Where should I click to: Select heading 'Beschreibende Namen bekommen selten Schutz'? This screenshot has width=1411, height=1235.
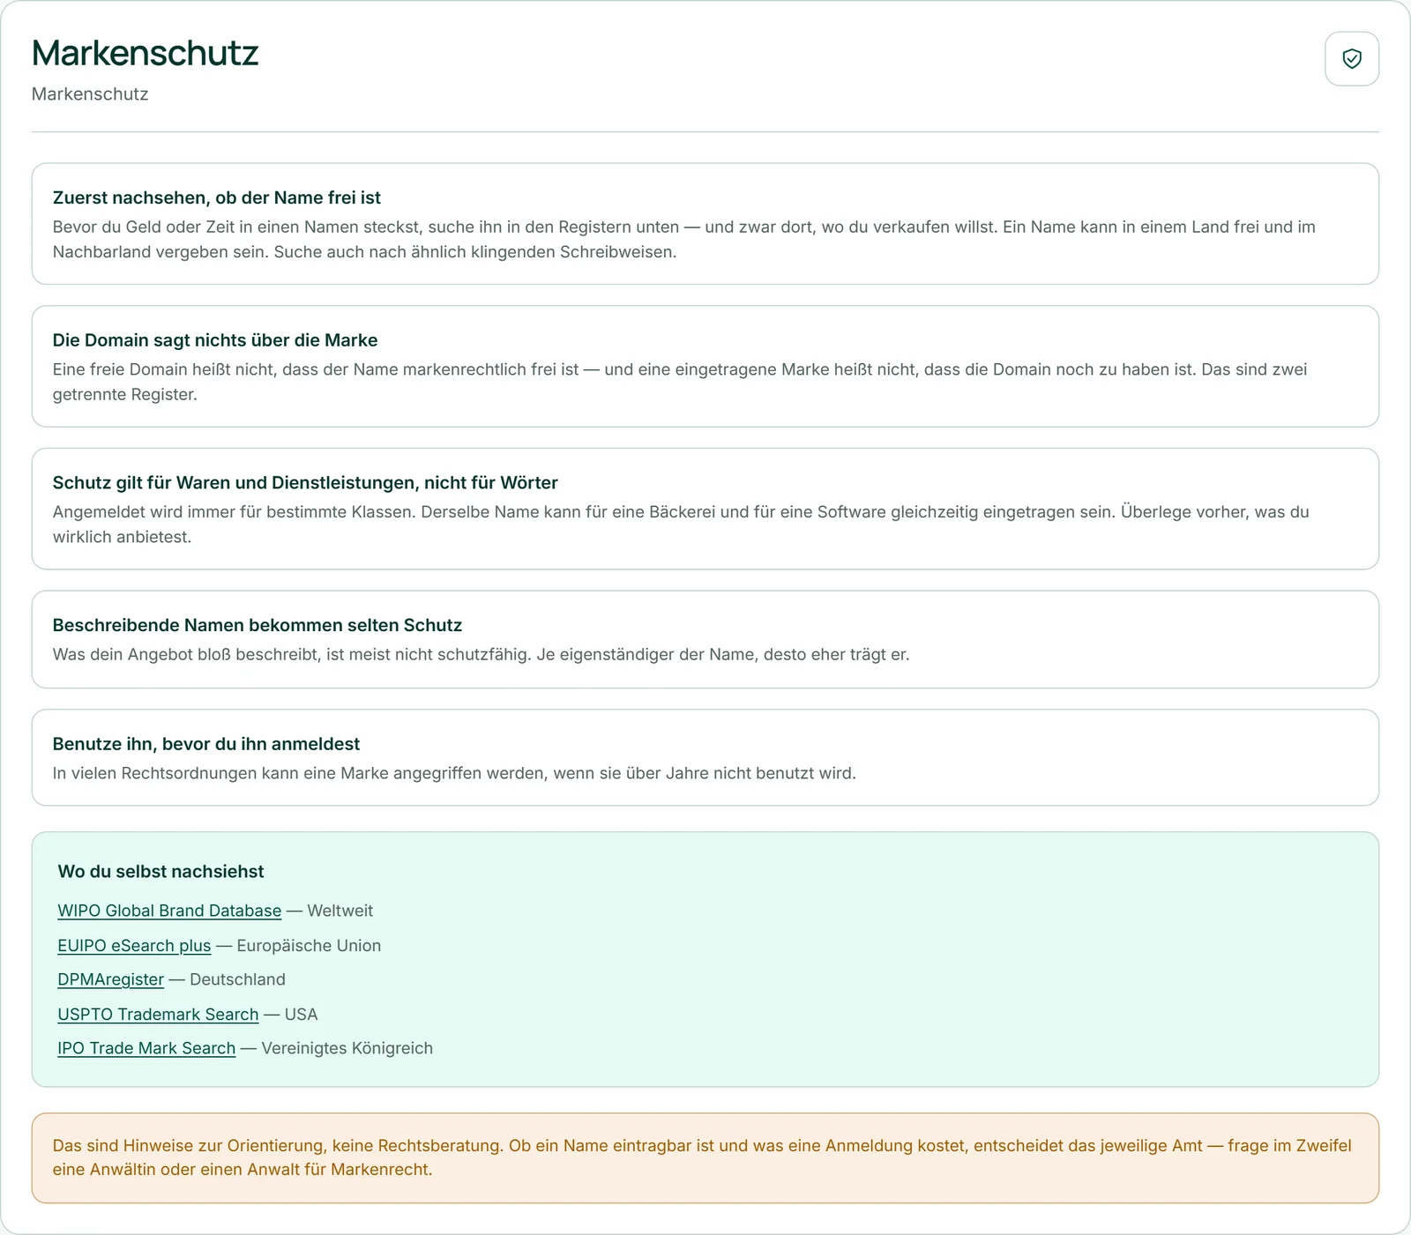258,625
